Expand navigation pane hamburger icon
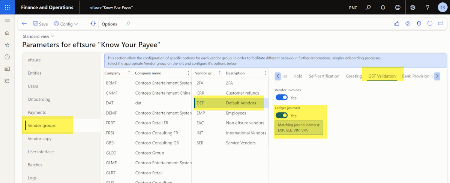The height and width of the screenshot is (183, 450). [7, 21]
